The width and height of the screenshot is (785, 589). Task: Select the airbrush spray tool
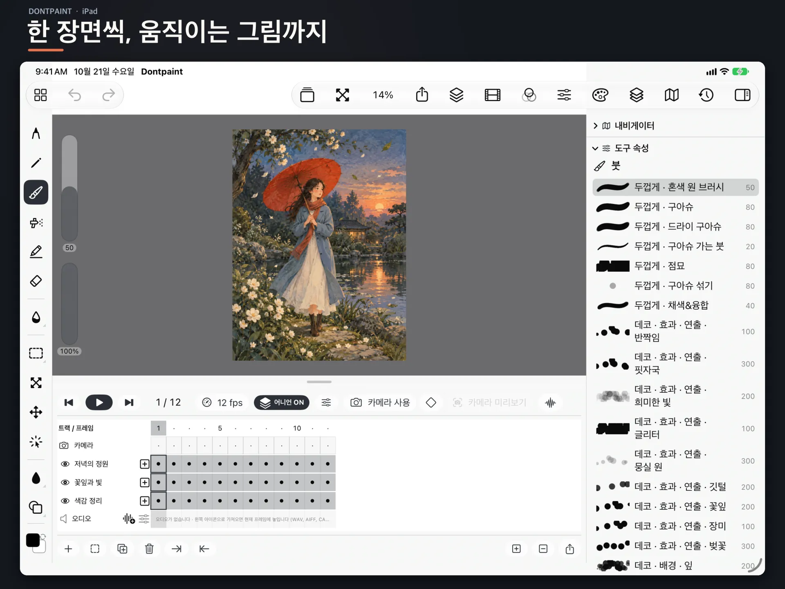[x=36, y=223]
